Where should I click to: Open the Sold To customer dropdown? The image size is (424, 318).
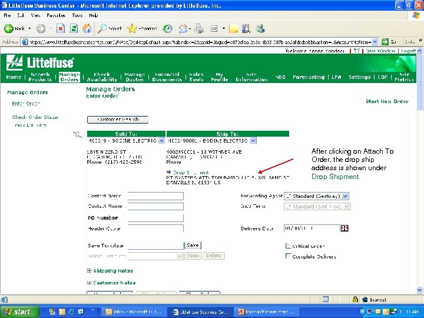tap(161, 141)
